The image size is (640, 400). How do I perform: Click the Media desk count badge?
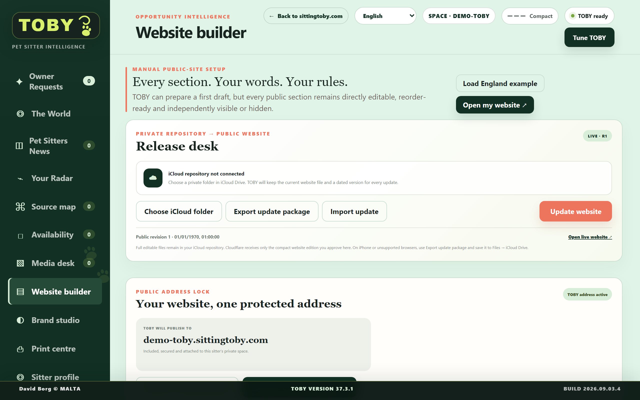tap(89, 263)
